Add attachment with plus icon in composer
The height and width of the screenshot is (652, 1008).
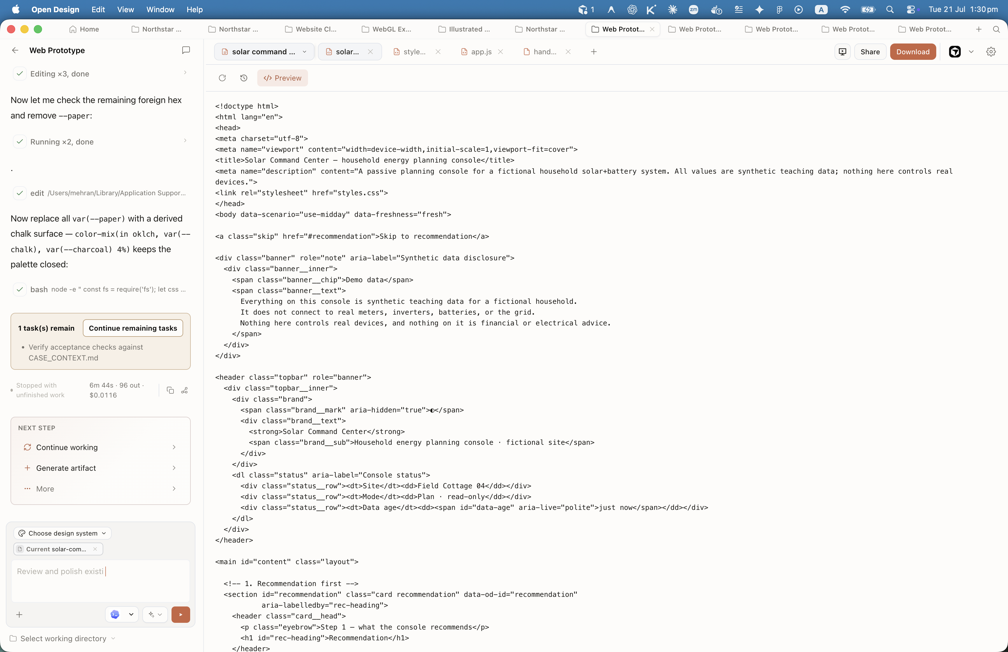[x=19, y=615]
